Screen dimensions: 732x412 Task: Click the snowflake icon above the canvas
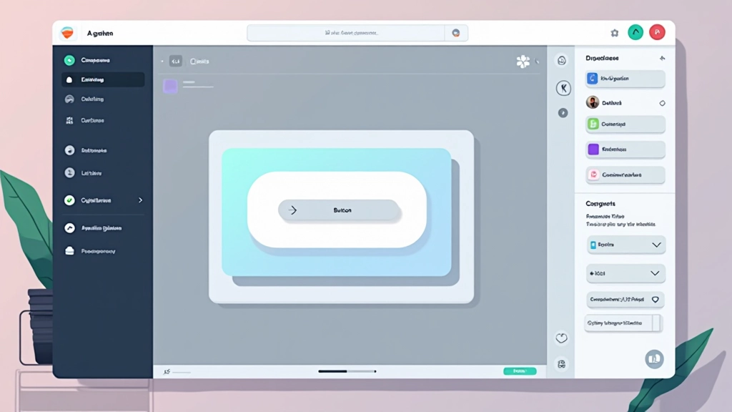click(523, 61)
